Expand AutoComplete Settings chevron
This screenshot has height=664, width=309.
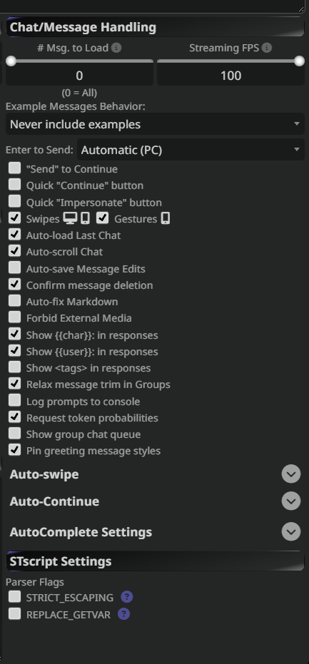[x=291, y=532]
